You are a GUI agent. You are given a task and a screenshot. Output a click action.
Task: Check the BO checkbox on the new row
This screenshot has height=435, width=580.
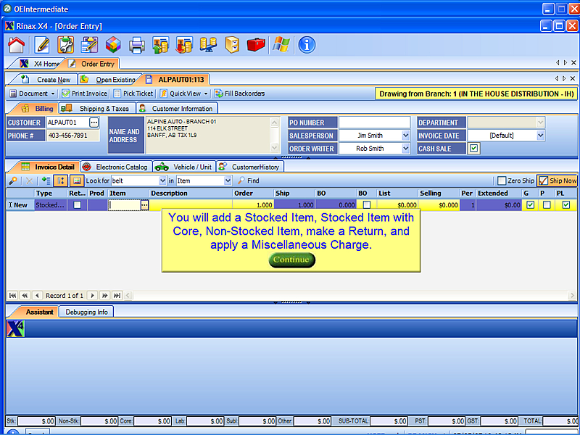[367, 205]
